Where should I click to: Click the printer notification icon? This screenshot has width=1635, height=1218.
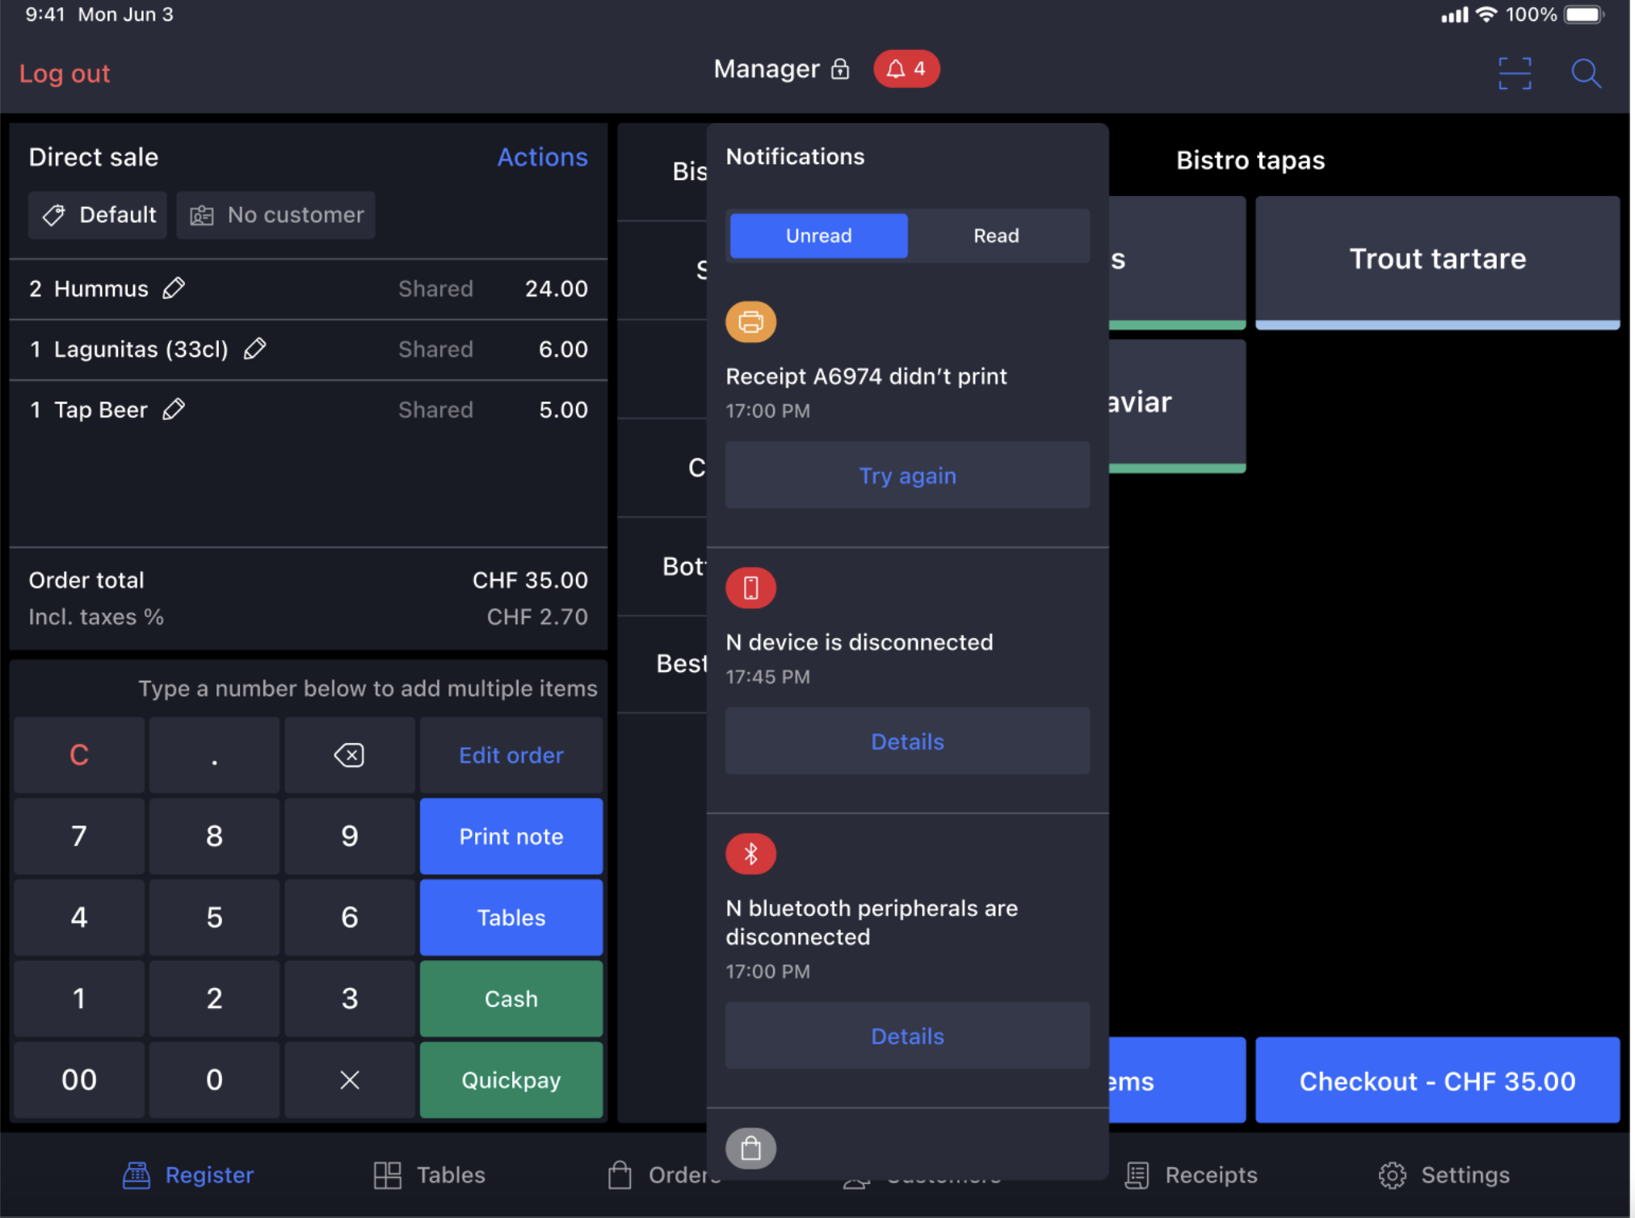pyautogui.click(x=750, y=321)
